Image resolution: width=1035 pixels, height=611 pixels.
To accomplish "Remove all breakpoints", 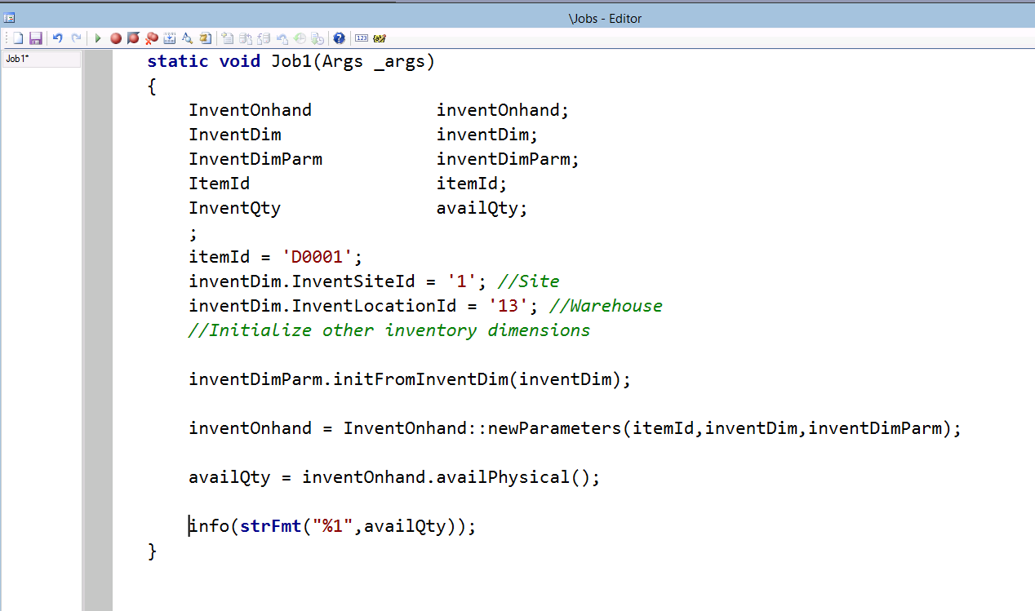I will click(x=152, y=38).
